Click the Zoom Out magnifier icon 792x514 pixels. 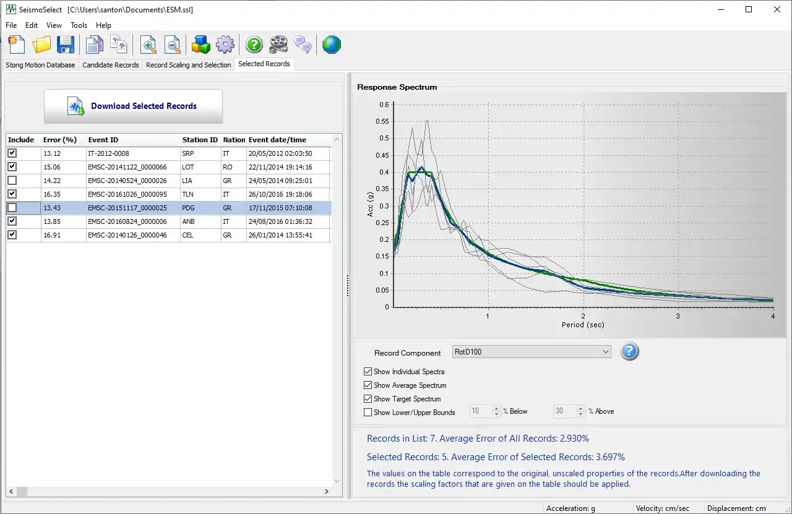click(x=173, y=45)
